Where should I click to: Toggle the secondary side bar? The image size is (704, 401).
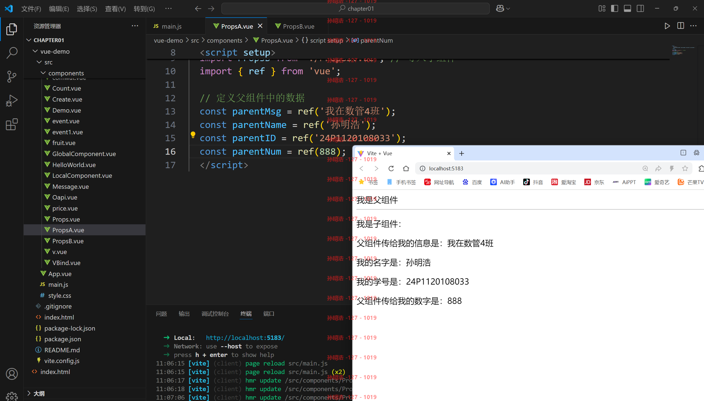point(640,9)
